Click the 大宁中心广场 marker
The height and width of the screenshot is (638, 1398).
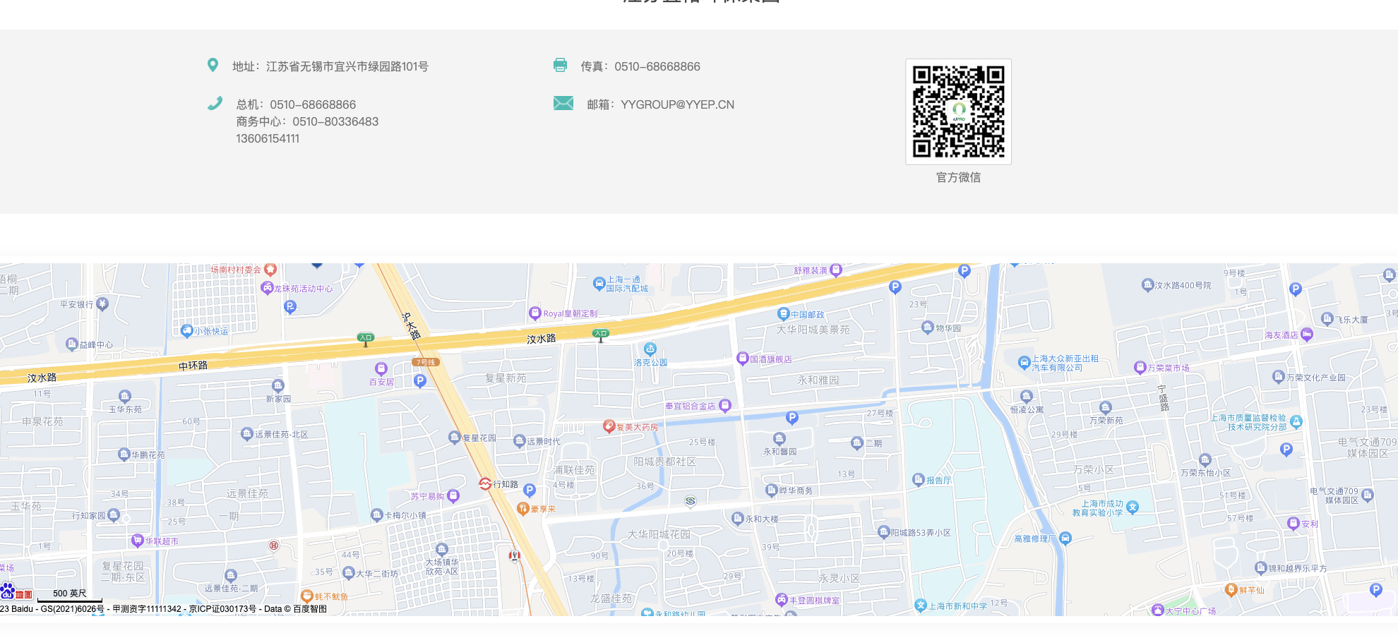pos(1157,610)
